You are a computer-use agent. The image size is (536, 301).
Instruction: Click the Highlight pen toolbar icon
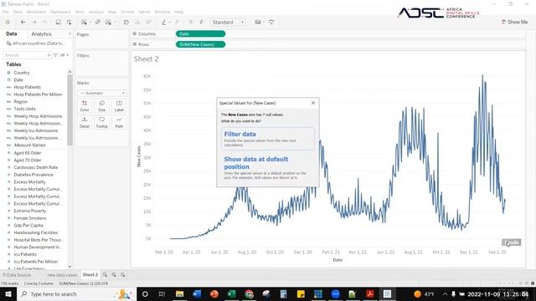tap(164, 23)
